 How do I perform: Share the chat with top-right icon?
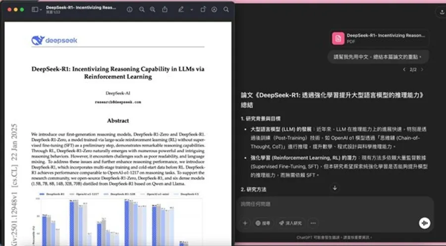442,12
